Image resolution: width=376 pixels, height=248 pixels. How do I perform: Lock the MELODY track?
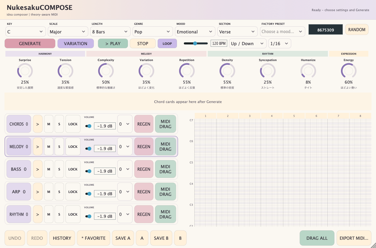click(x=73, y=147)
